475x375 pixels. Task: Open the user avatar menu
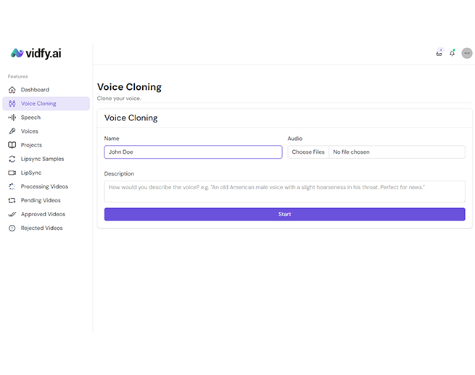point(466,53)
